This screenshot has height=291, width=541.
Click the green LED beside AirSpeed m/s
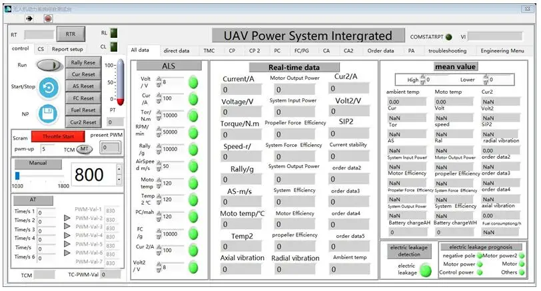193,167
